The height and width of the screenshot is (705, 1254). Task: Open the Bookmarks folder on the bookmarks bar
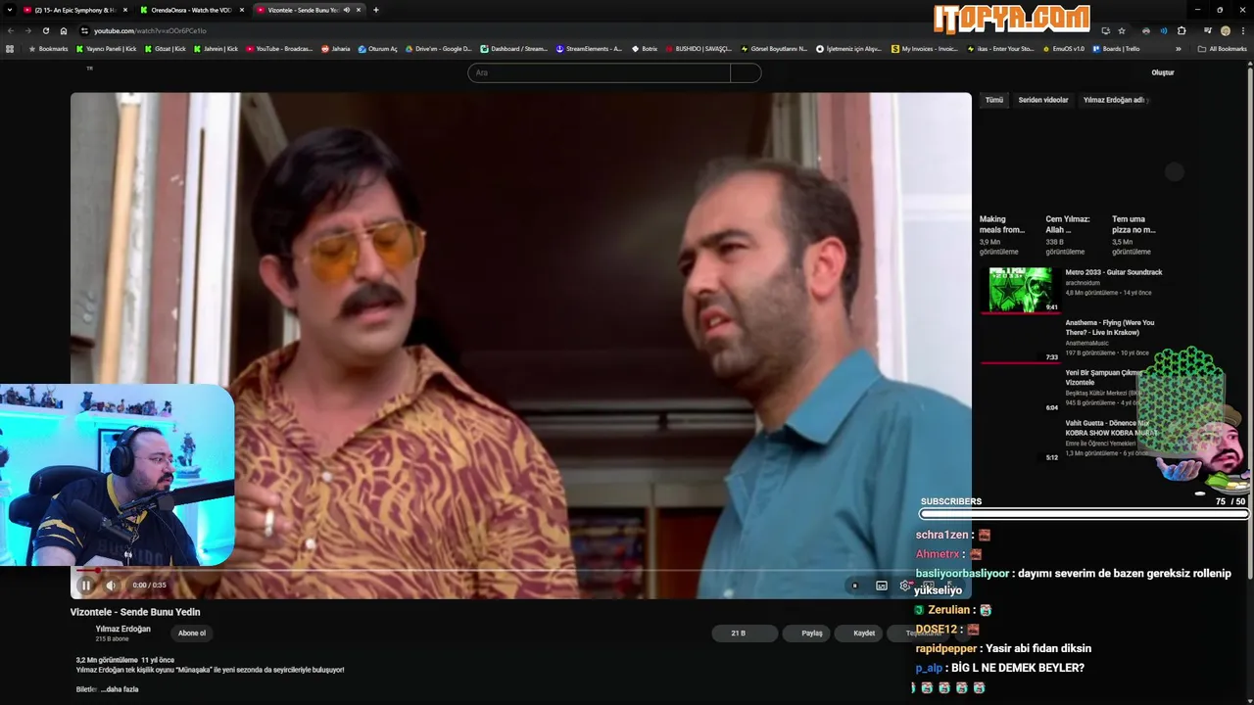click(49, 49)
